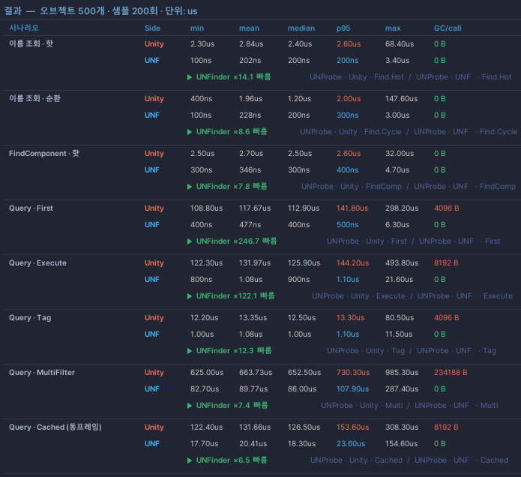Select the Query · Tag scenario label
The width and height of the screenshot is (521, 477).
30,318
